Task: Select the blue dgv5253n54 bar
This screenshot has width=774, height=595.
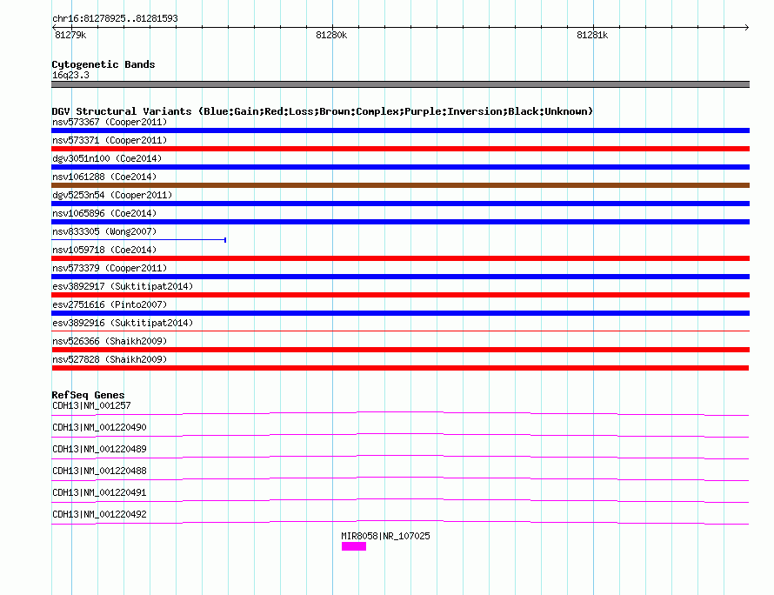Action: click(400, 204)
